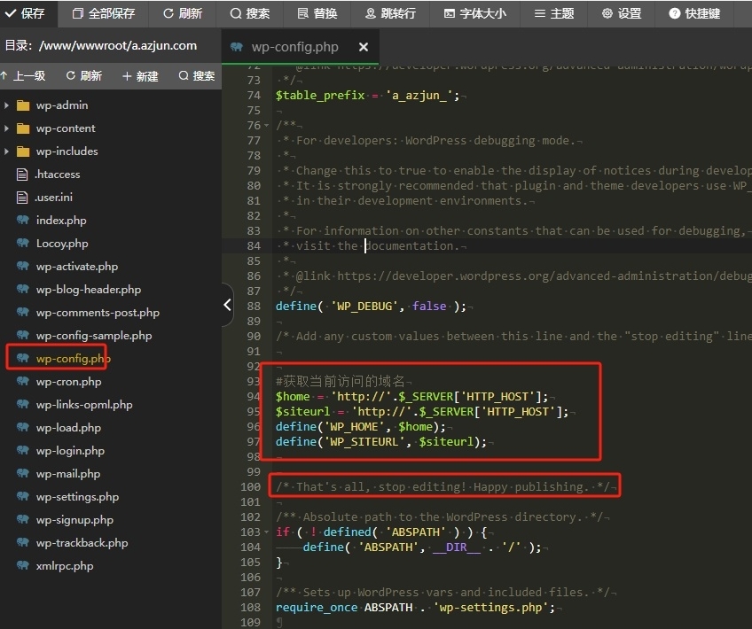
Task: Click the "That's all, stop editing!" comment
Action: click(x=443, y=486)
